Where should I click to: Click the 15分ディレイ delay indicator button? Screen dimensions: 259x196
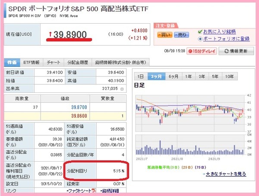[202, 51]
